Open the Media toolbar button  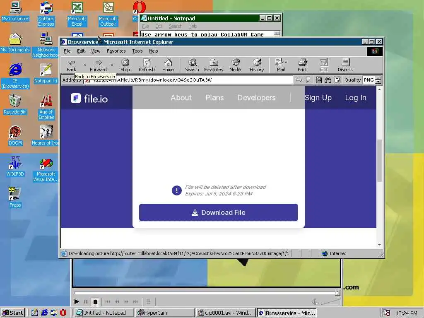pyautogui.click(x=235, y=65)
